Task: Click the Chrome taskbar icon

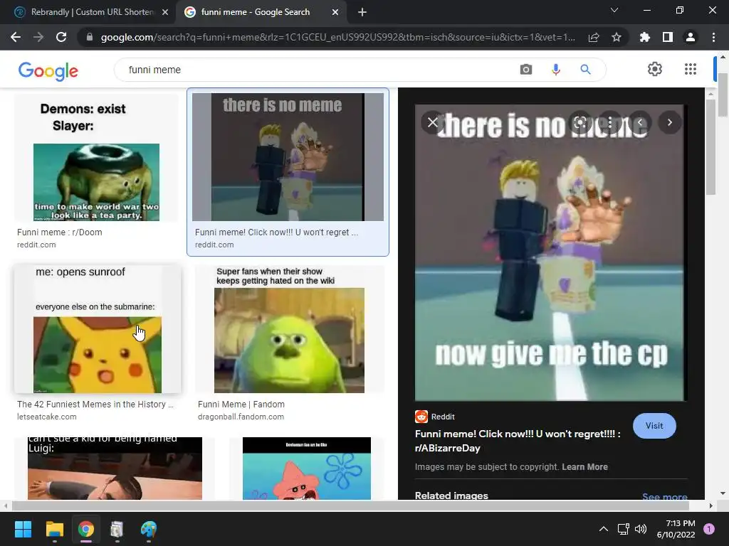Action: [x=86, y=529]
